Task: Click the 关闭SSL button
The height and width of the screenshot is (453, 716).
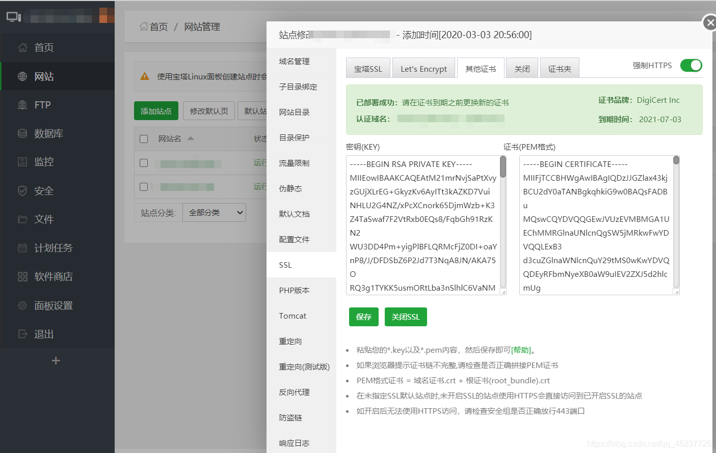Action: click(x=406, y=317)
